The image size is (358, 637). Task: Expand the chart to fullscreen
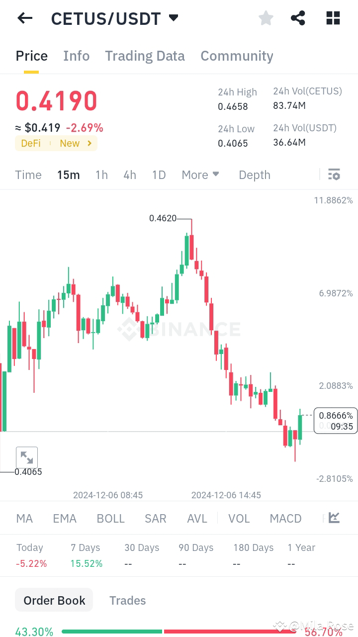pyautogui.click(x=27, y=457)
